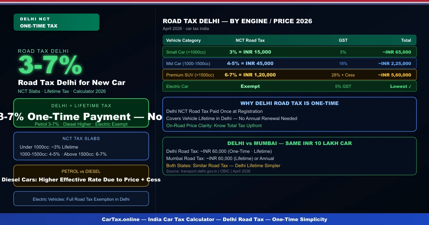Click the NCT Road Tax column header
Image resolution: width=429 pixels, height=225 pixels.
coord(250,40)
